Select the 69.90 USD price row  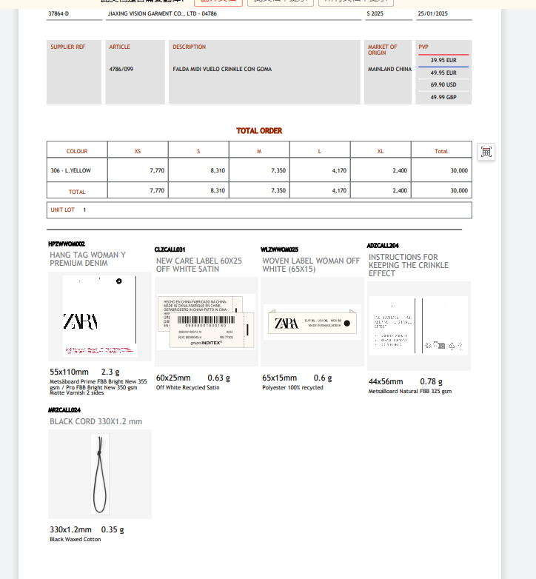coord(443,84)
